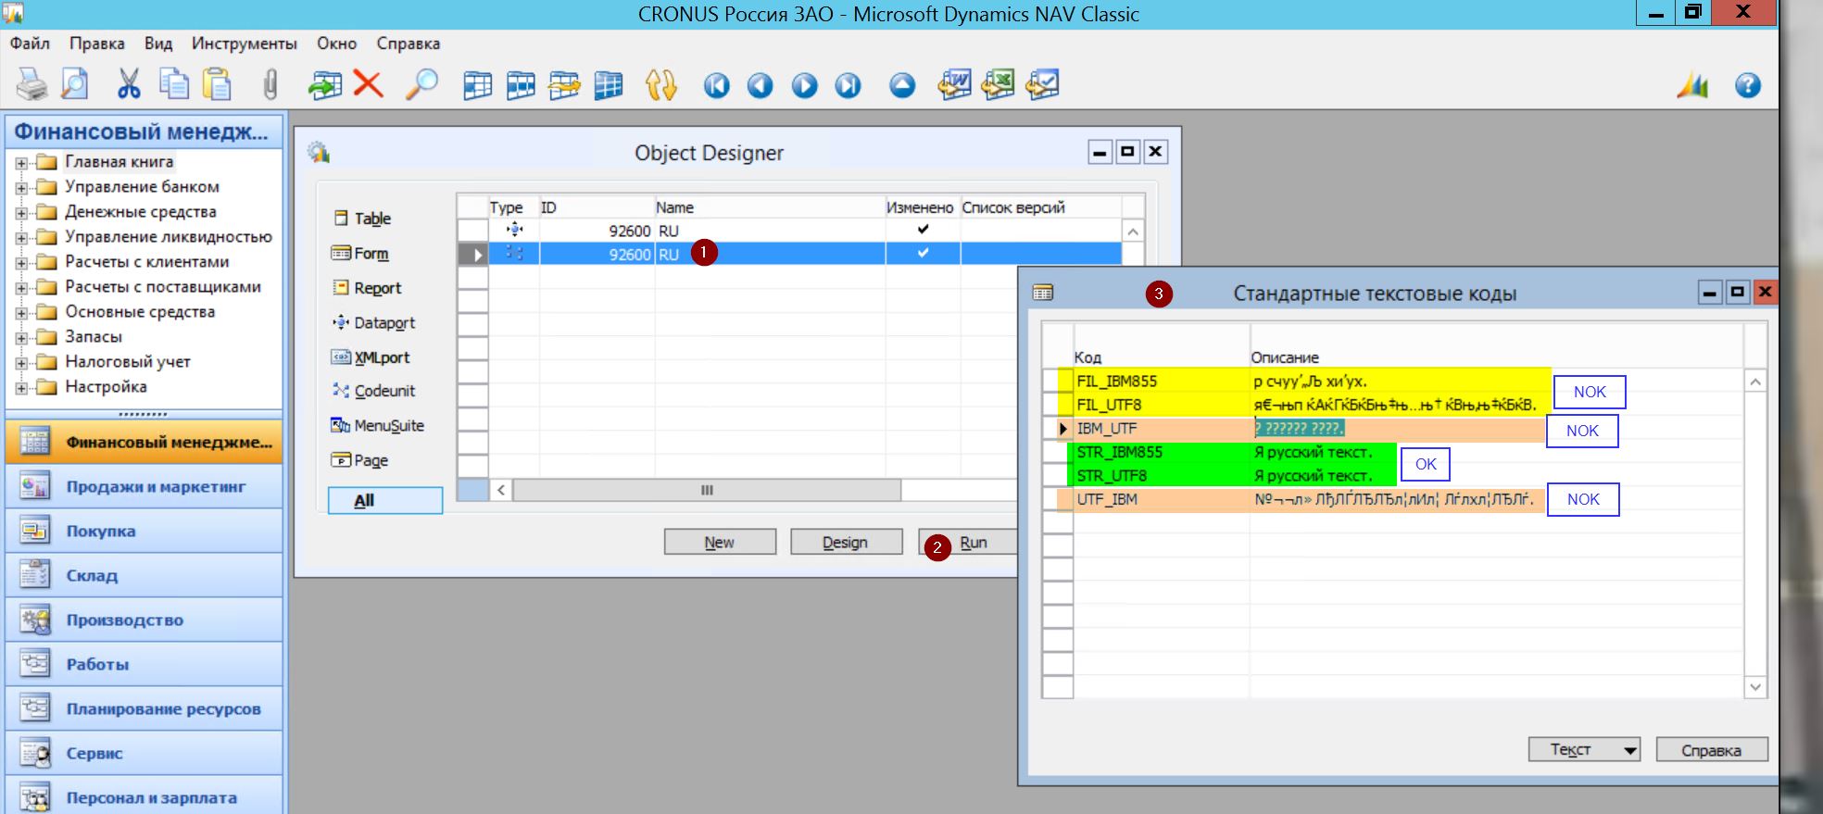Select Dataport object type
Image resolution: width=1823 pixels, height=814 pixels.
(374, 322)
